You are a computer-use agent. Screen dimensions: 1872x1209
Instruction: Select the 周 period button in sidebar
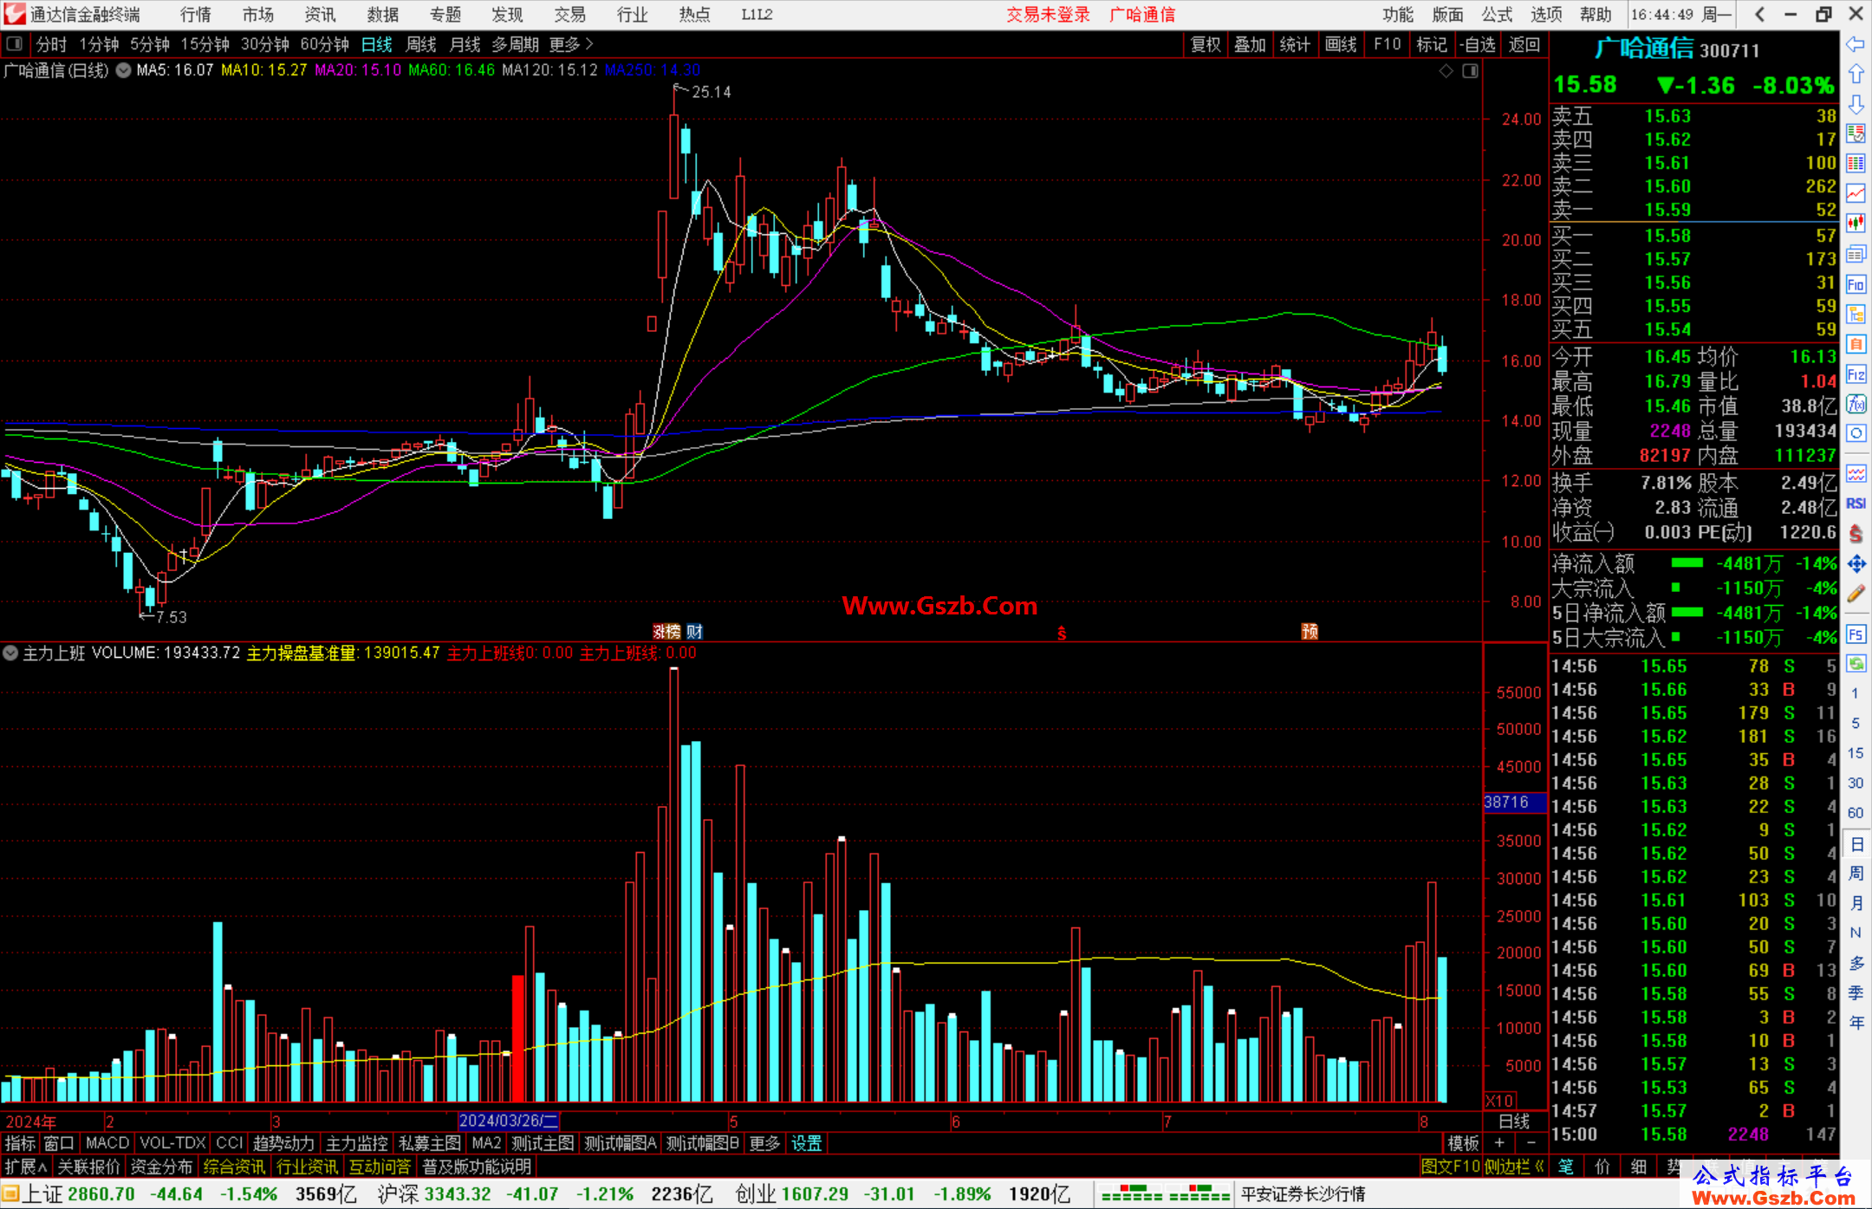[x=1856, y=874]
